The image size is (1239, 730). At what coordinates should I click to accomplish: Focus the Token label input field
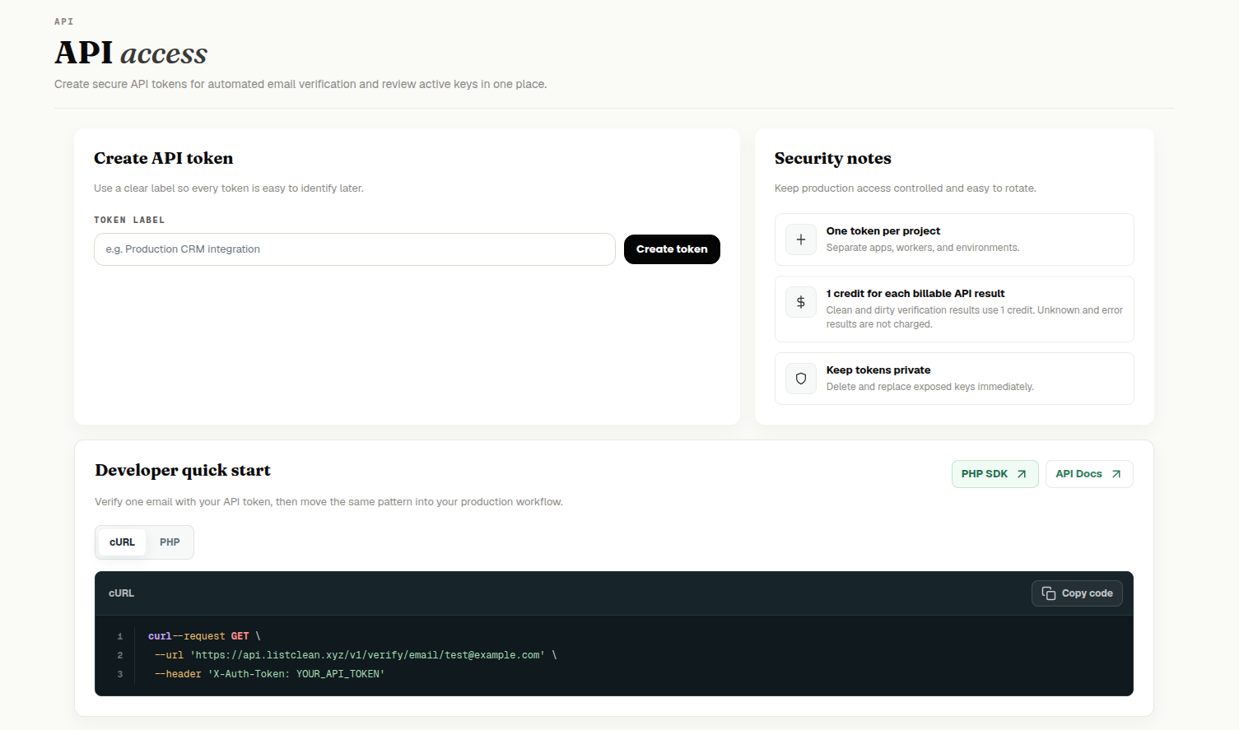[355, 249]
